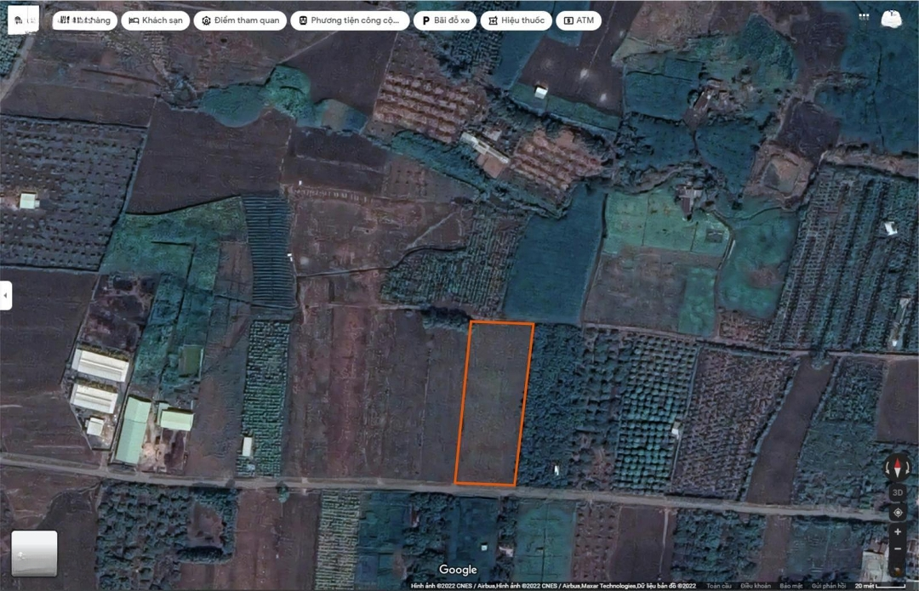Find Hiệu thuốc locations
This screenshot has height=591, width=919.
(516, 20)
